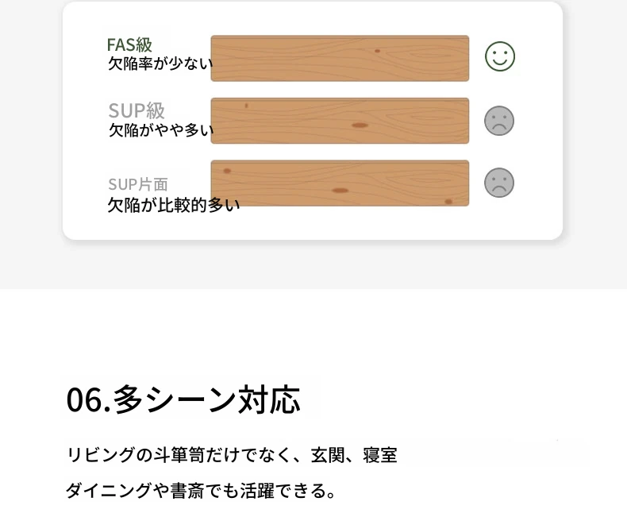Click the SUP片面 grade label
Viewport: 627px width, 513px height.
coord(138,184)
